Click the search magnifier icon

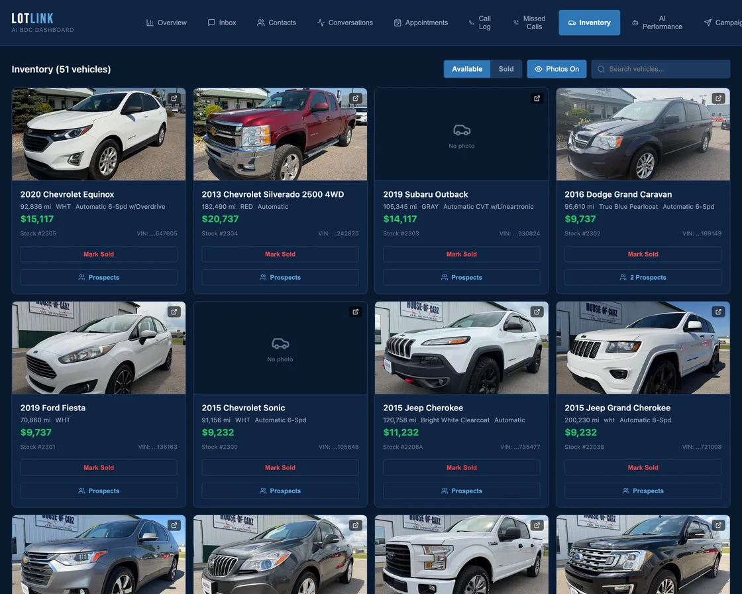[601, 69]
